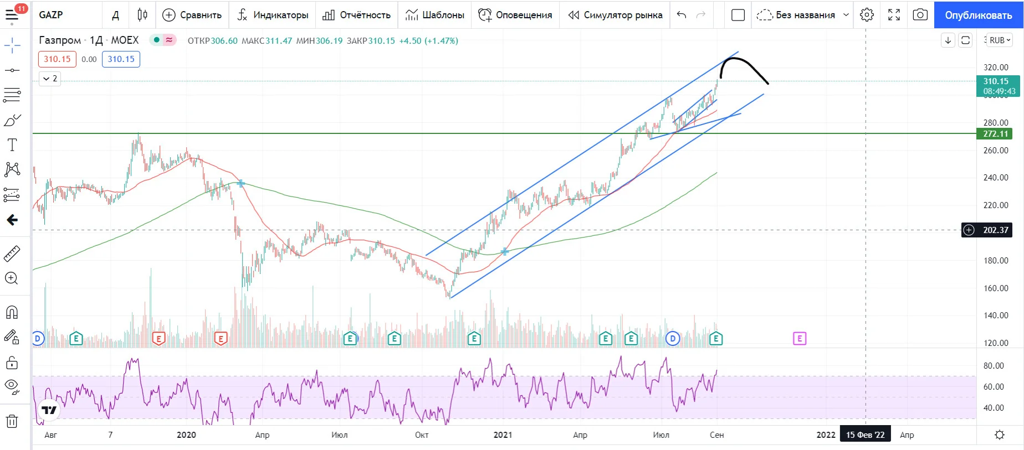Expand the collapsed indicators legend

[x=50, y=79]
